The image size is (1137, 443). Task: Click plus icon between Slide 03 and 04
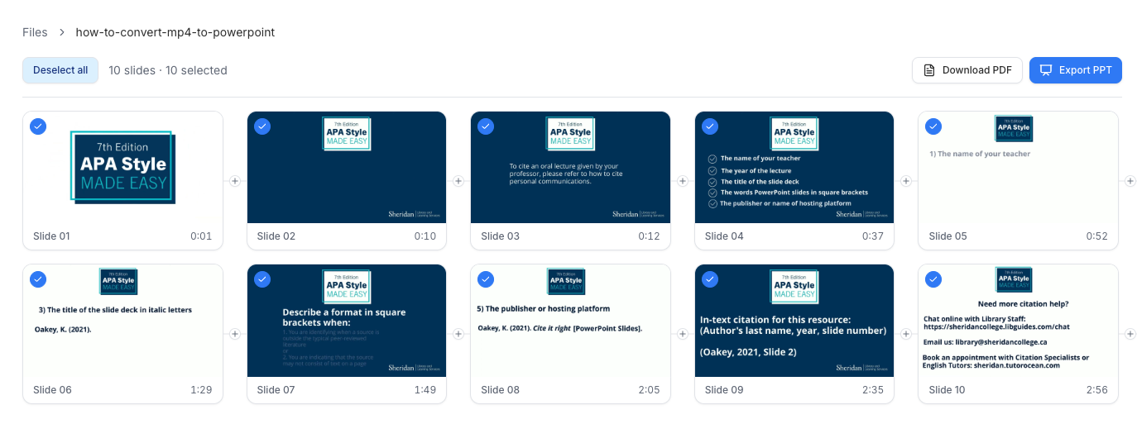click(x=683, y=181)
